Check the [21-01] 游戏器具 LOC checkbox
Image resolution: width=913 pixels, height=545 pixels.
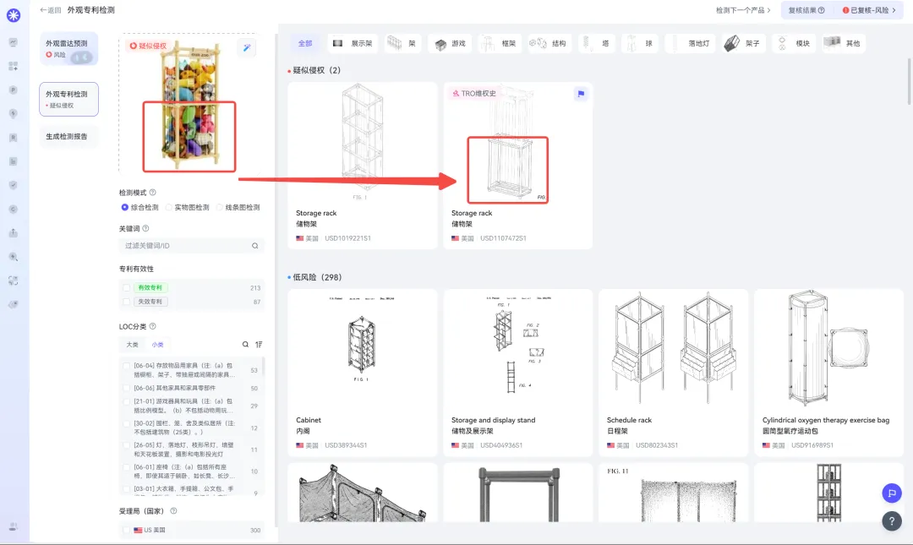[126, 401]
